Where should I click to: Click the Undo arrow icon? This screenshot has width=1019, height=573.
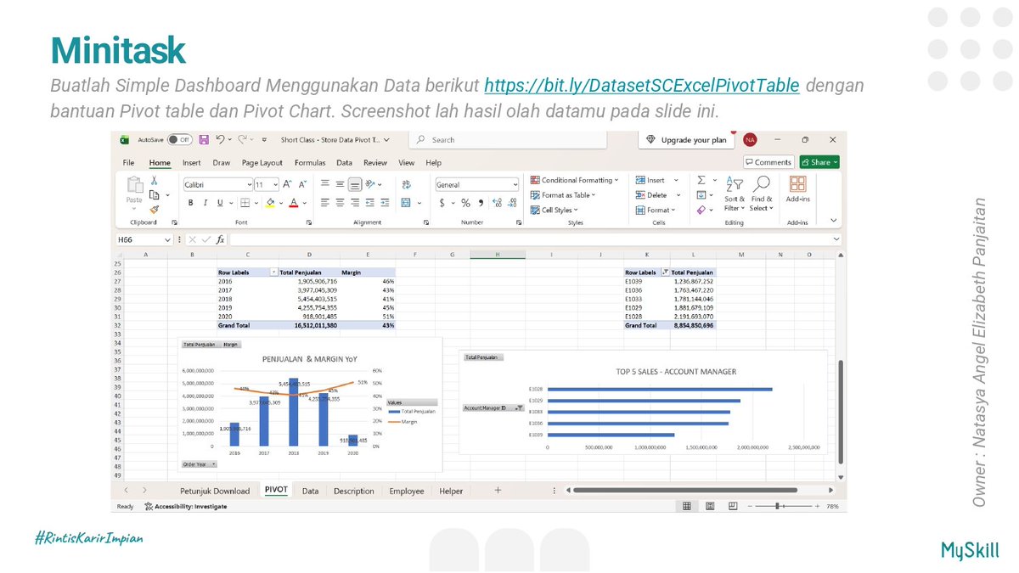coord(220,139)
